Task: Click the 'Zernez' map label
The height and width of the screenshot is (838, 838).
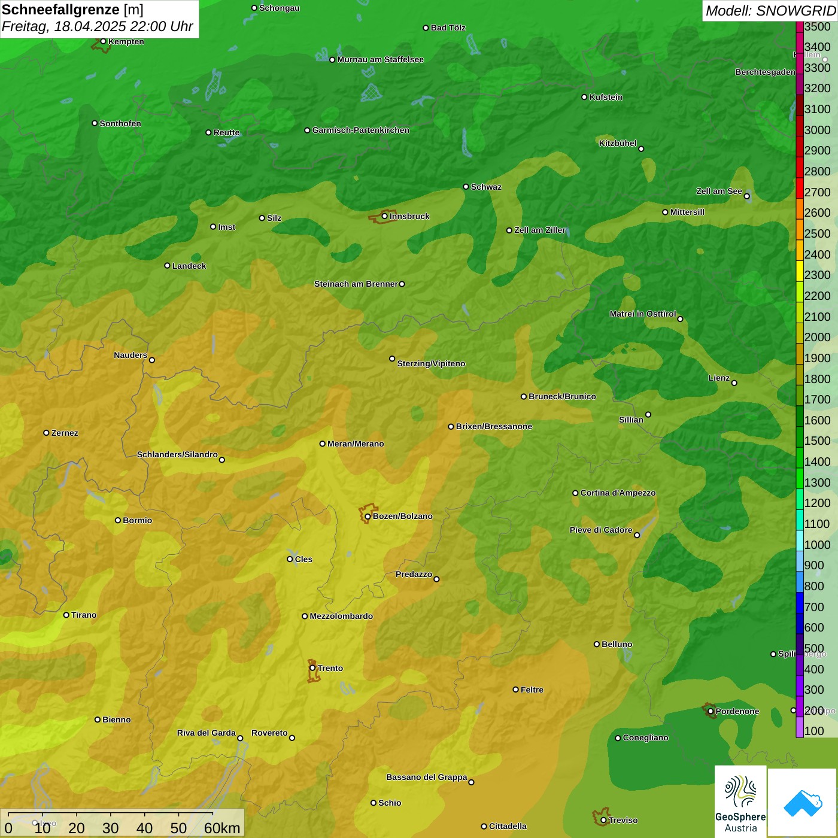Action: tap(65, 433)
